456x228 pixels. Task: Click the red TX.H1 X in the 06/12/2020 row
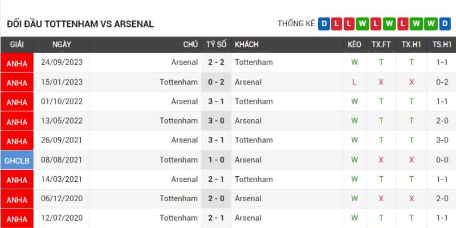click(x=411, y=199)
